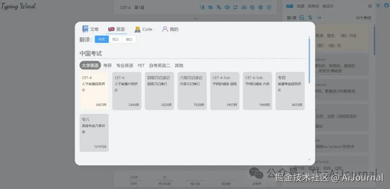The height and width of the screenshot is (189, 390).
Task: Select the 简单词 tab in side panel
Action: [313, 6]
